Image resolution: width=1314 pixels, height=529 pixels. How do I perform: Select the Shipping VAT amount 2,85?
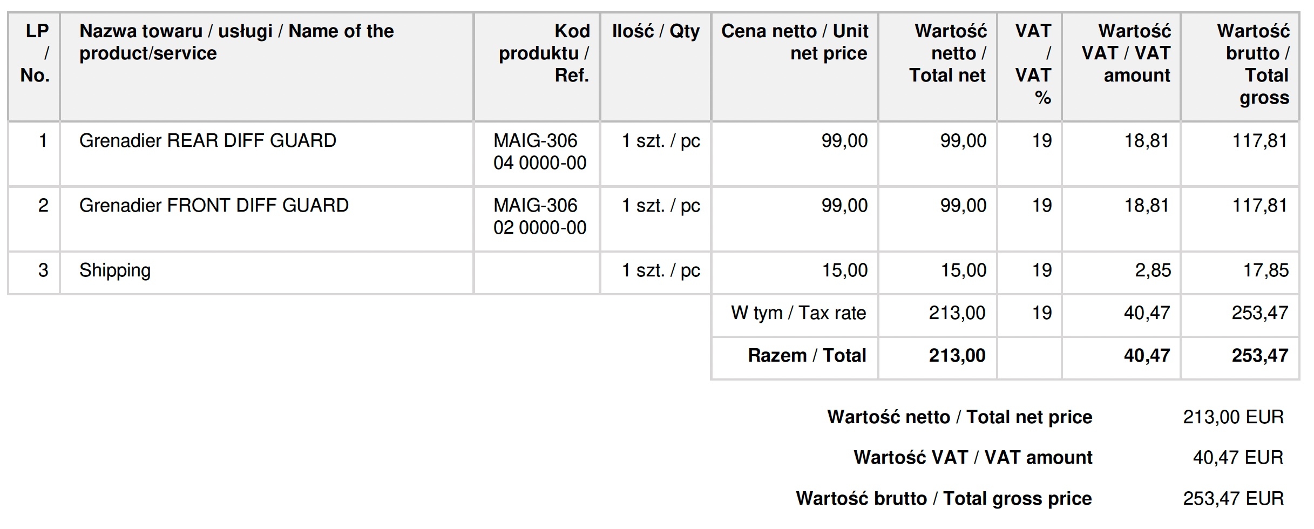[1153, 270]
